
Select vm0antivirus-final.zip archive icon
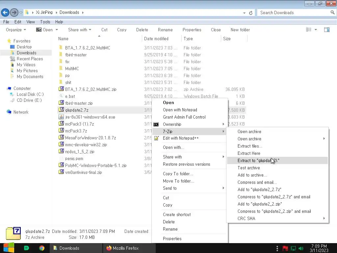coord(61,172)
